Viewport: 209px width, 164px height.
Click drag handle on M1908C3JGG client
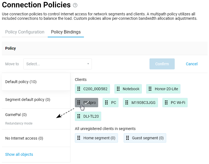(127, 103)
